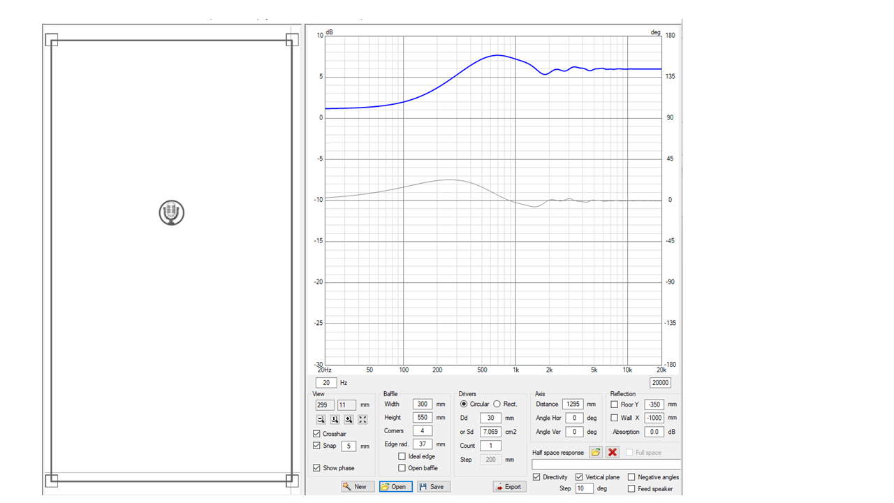Enable Ideal edge option

pyautogui.click(x=402, y=456)
